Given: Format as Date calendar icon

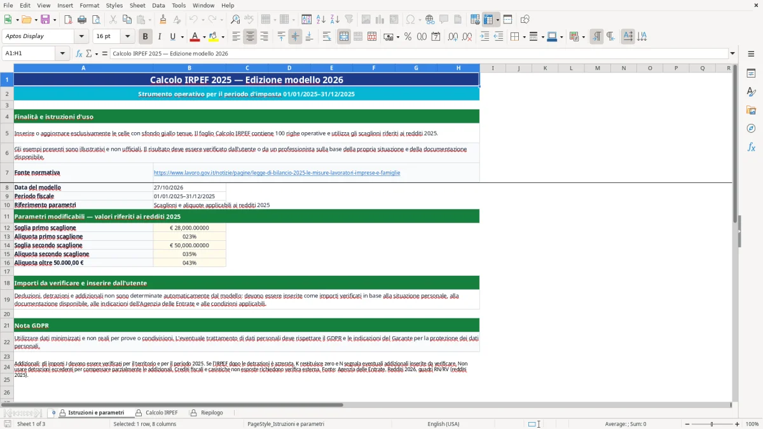Looking at the screenshot, I should pos(436,37).
